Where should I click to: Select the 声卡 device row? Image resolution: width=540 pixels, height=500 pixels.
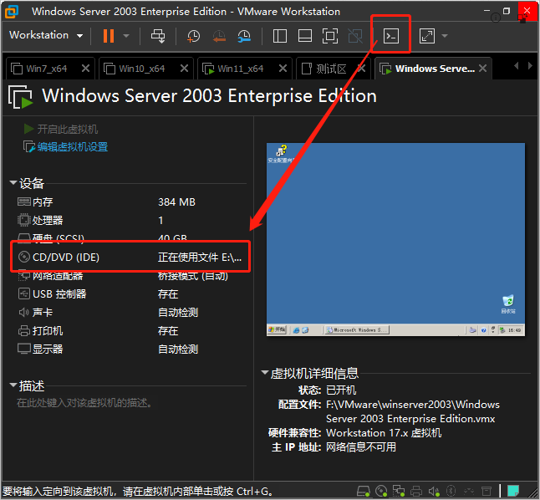point(131,312)
